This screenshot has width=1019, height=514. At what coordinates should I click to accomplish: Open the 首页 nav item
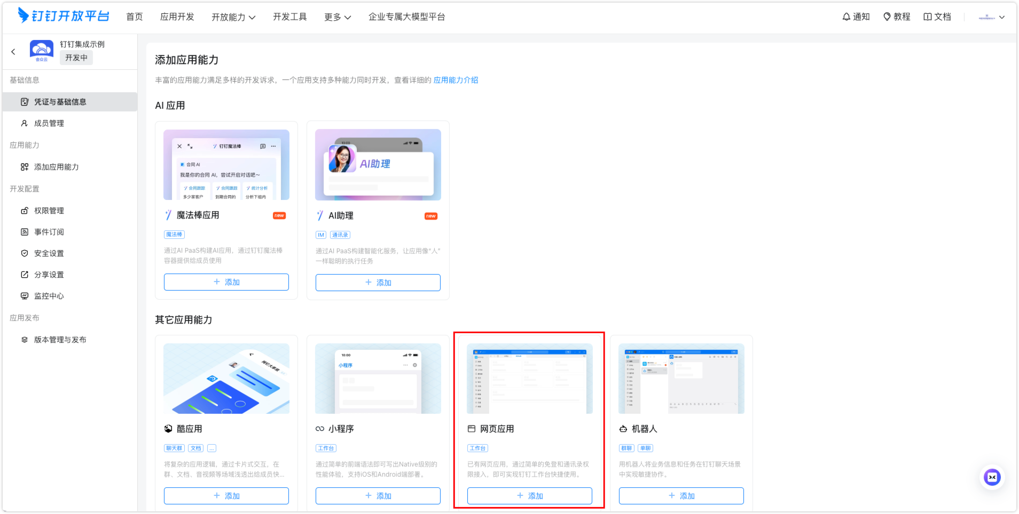click(x=135, y=17)
